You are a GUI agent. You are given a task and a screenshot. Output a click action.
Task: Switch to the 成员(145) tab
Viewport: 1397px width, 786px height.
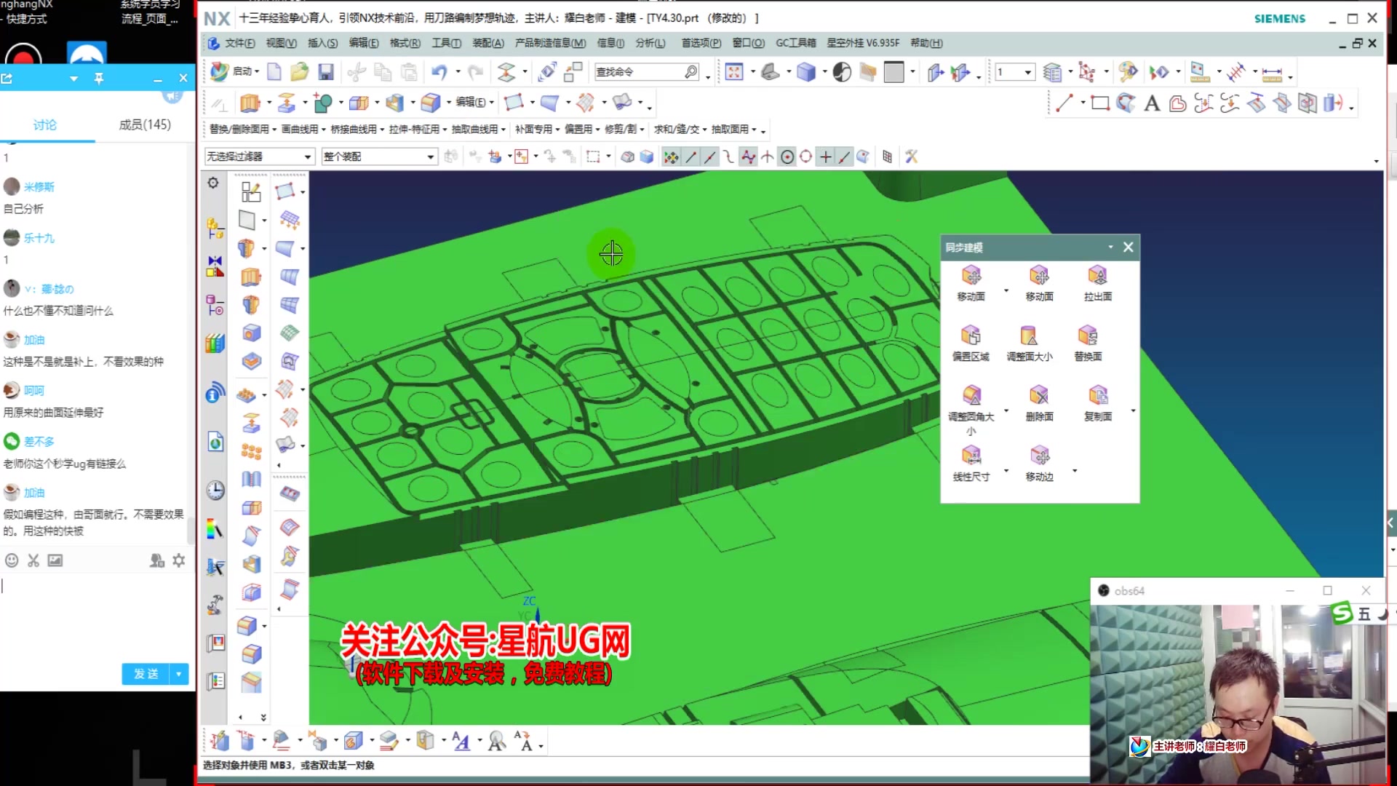pyautogui.click(x=145, y=124)
